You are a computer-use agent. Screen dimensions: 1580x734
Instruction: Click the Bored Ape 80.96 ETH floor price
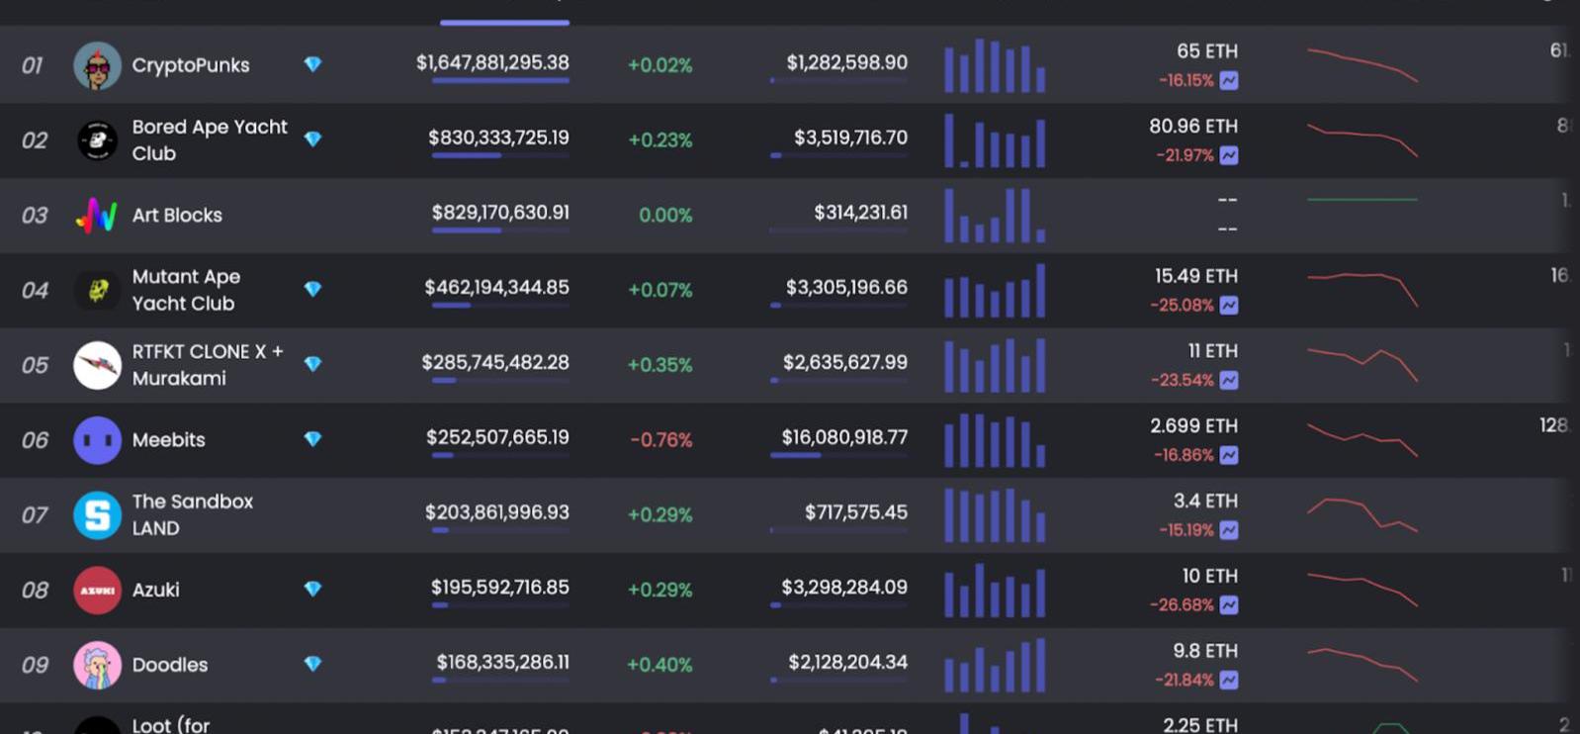click(1192, 127)
